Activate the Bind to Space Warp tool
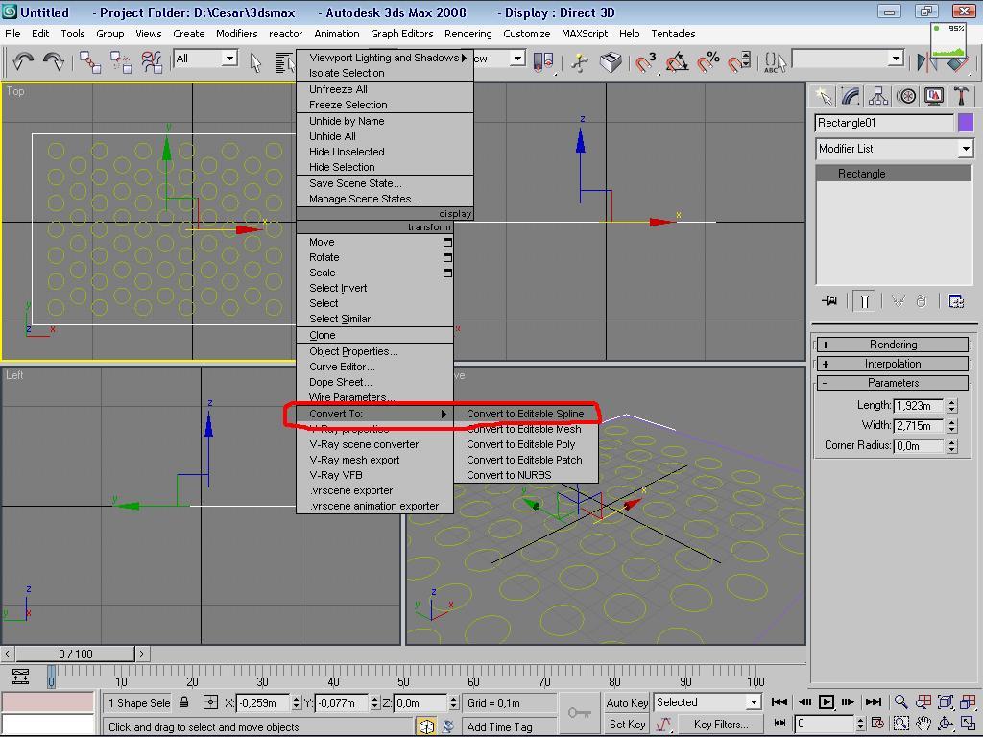This screenshot has width=983, height=737. pyautogui.click(x=151, y=61)
